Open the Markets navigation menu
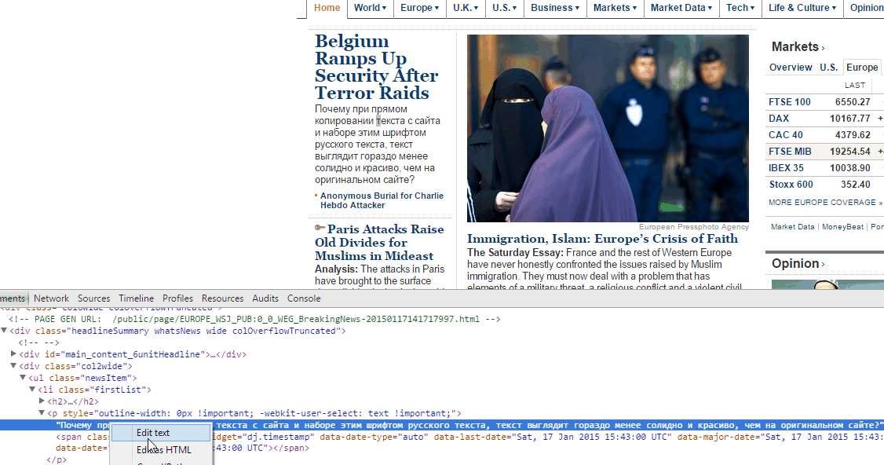 click(x=615, y=8)
